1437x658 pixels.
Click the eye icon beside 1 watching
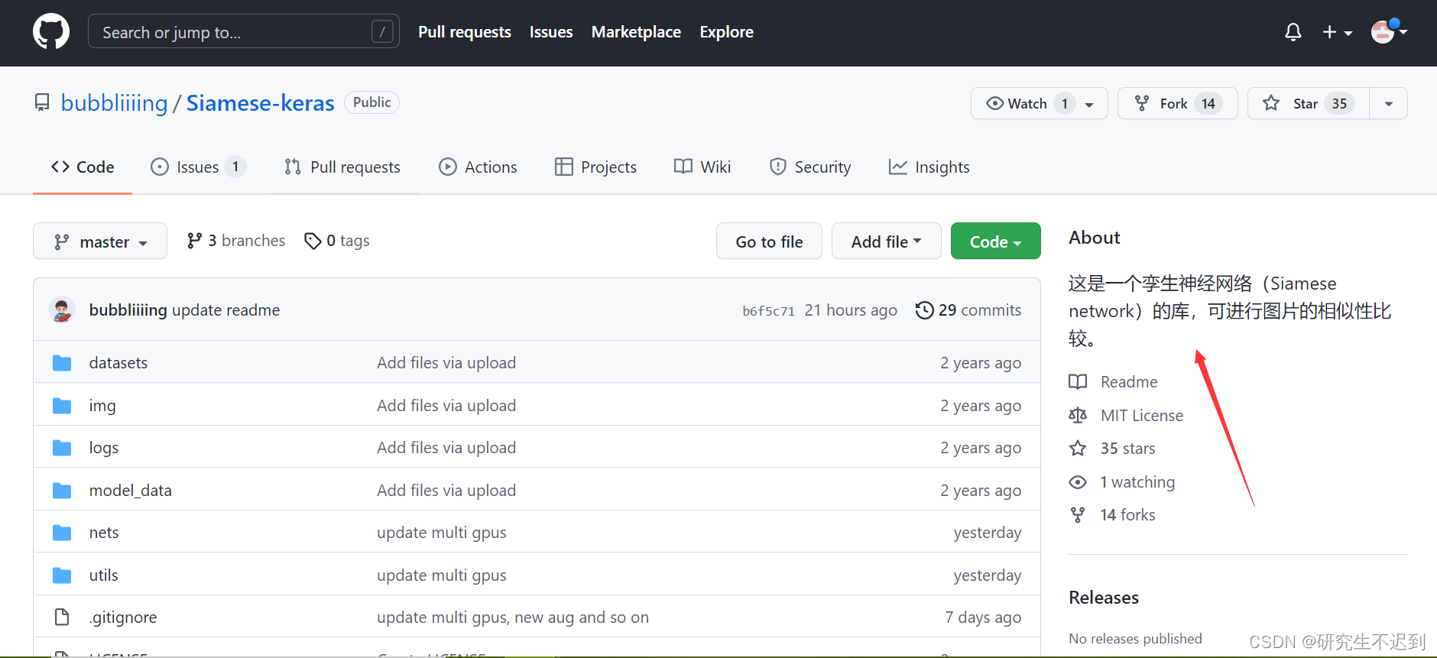[1078, 482]
